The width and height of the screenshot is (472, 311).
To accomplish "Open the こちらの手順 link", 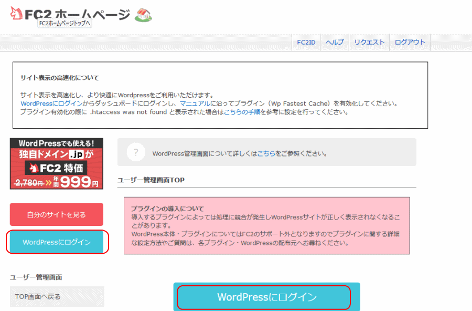I will coord(242,112).
